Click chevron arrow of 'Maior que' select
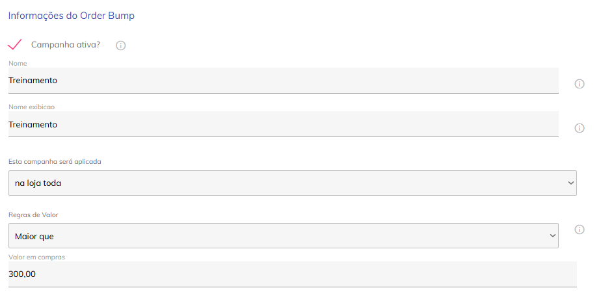Screen dimensions: 614x301 [x=553, y=236]
